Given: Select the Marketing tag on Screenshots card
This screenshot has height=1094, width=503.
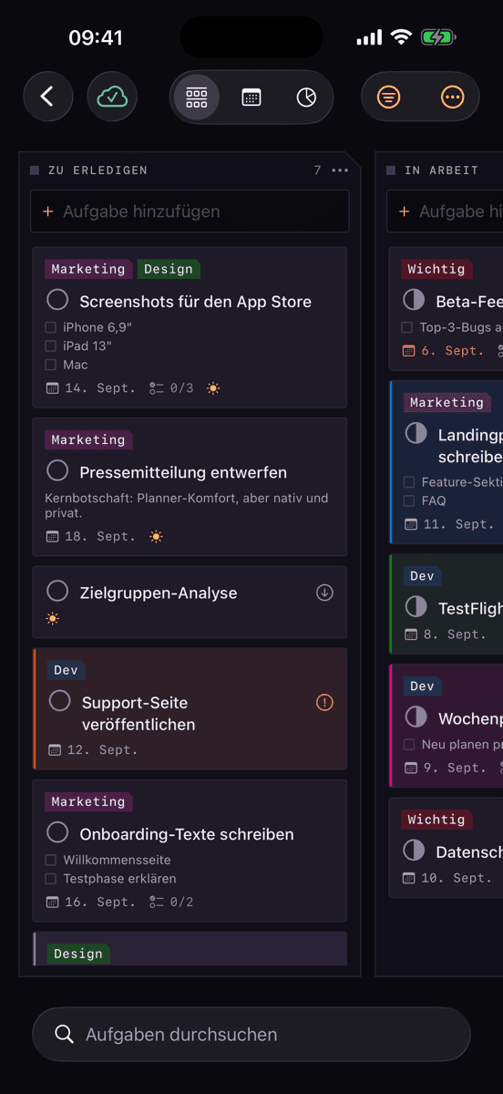Looking at the screenshot, I should click(88, 269).
